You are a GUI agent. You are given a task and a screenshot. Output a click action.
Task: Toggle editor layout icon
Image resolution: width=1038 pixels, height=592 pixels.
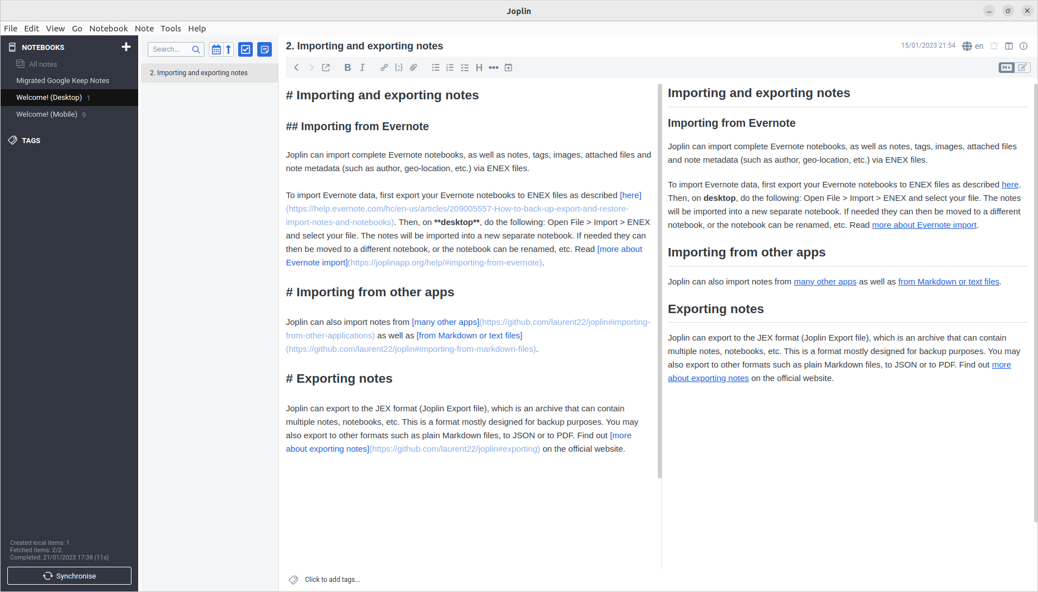click(1009, 46)
